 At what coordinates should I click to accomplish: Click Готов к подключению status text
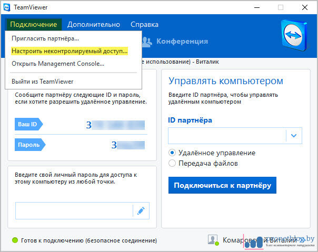pos(89,240)
